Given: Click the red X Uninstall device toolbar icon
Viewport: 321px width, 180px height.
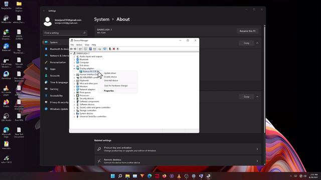Looking at the screenshot, I should click(x=114, y=49).
